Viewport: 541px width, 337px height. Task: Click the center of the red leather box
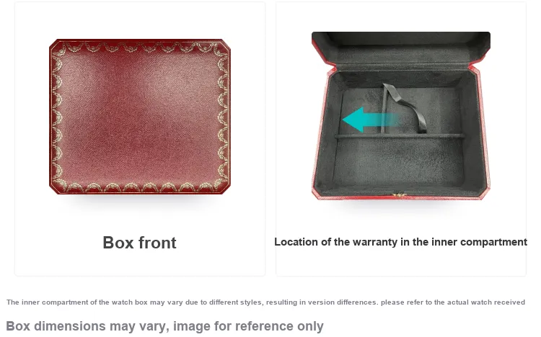[x=140, y=117]
